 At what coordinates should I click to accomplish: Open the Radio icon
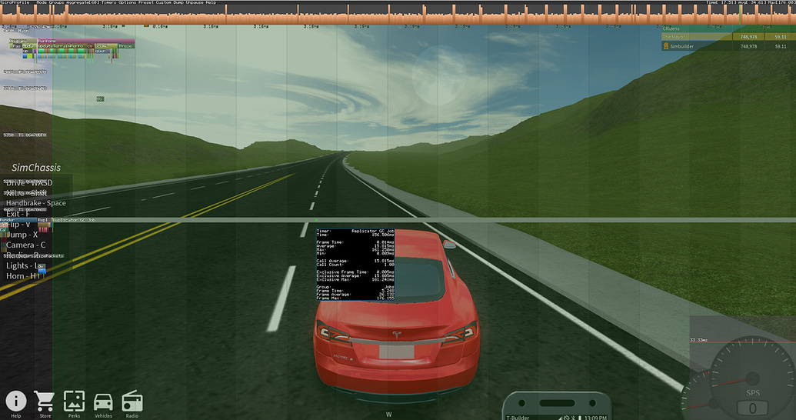click(x=132, y=401)
